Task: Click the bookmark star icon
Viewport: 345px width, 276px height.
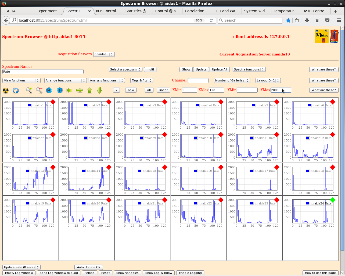Action: (288, 20)
